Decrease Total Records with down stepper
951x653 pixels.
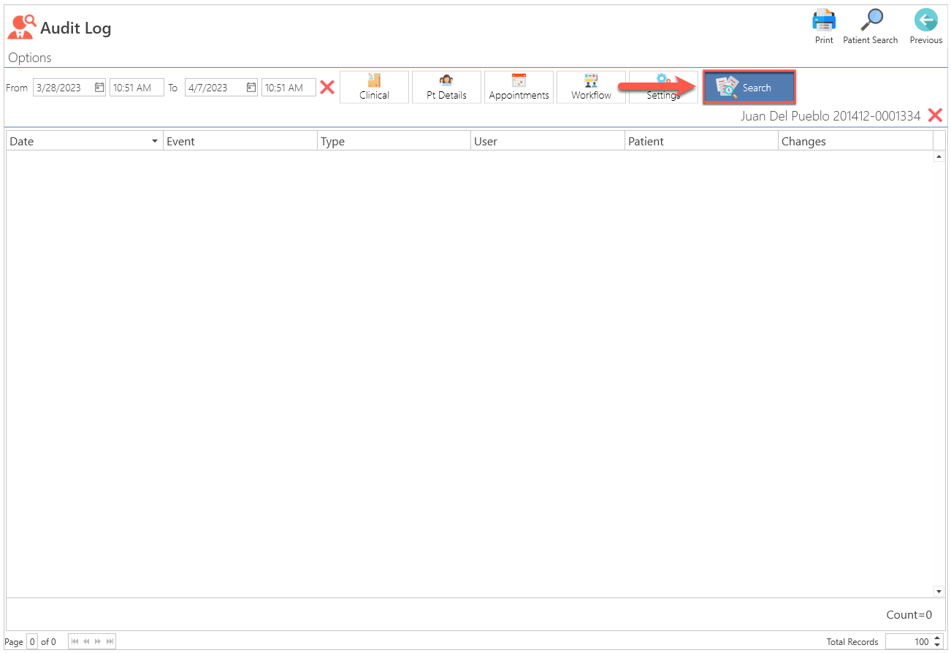coord(938,646)
